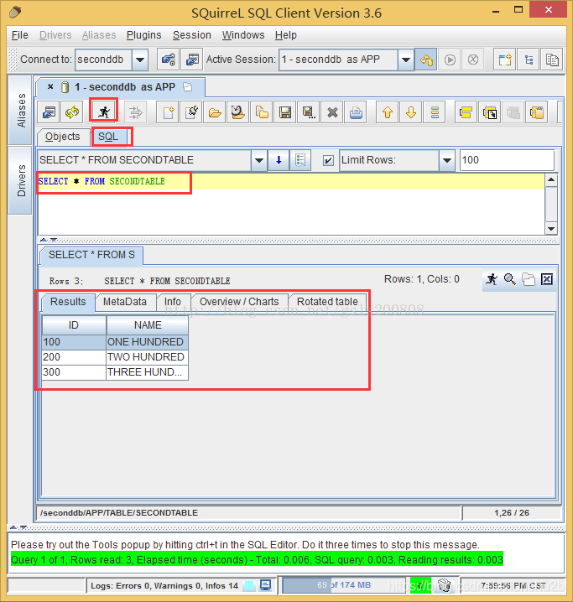The image size is (573, 602).
Task: Rerun the query with result panel running-man icon
Action: (x=492, y=279)
